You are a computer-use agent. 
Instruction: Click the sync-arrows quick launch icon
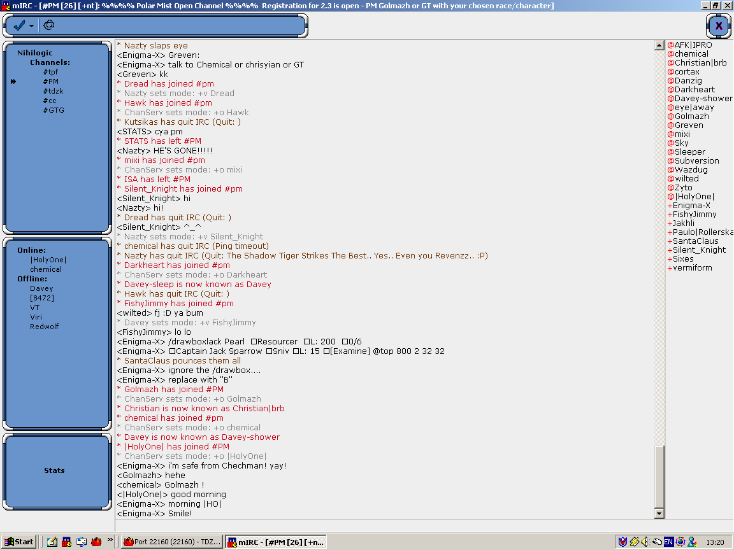click(82, 542)
